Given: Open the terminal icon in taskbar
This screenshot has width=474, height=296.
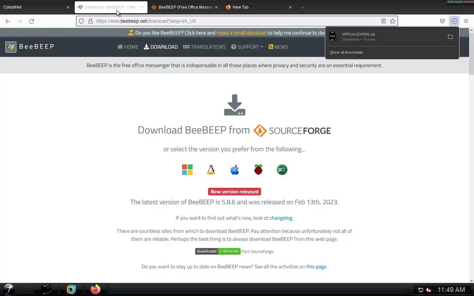Looking at the screenshot, I should pyautogui.click(x=46, y=289).
